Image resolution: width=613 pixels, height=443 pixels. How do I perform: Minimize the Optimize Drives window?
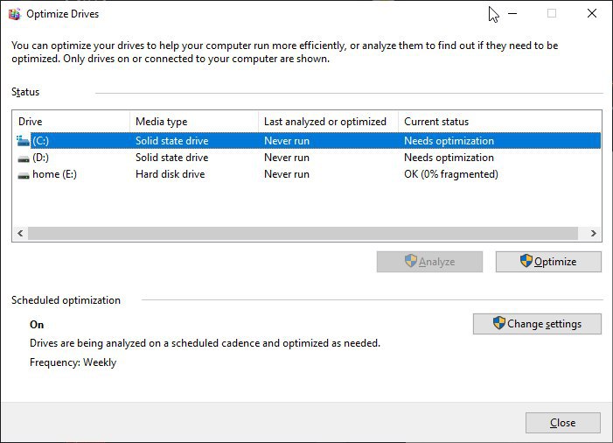(512, 14)
